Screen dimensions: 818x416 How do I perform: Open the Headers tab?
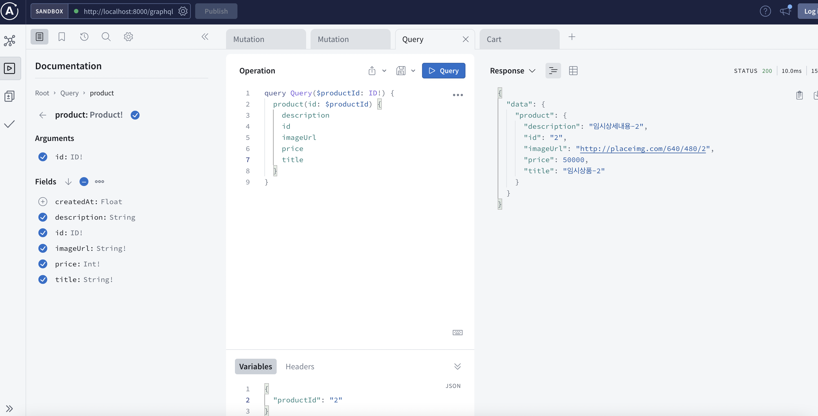tap(299, 367)
